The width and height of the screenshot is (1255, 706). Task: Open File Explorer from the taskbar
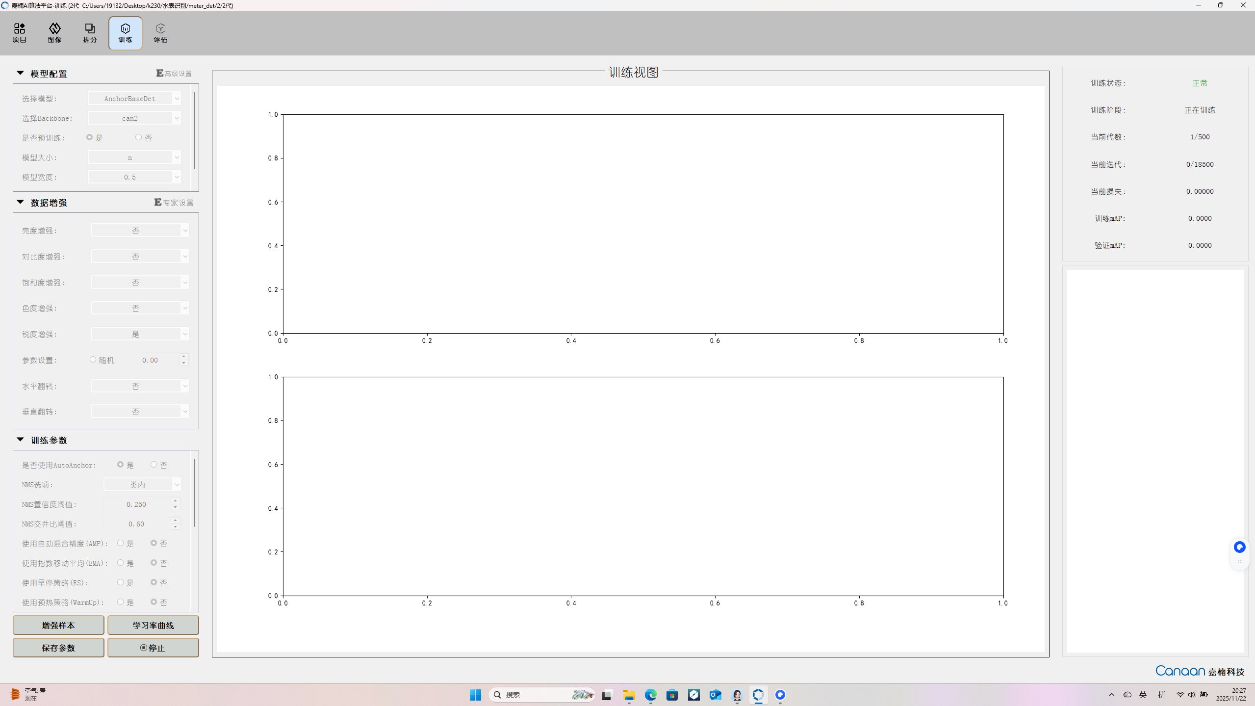coord(629,695)
